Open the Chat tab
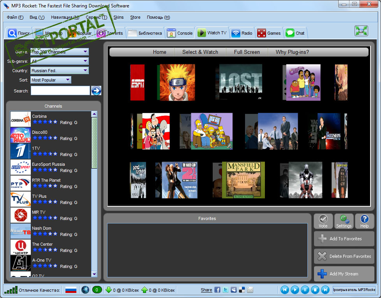381x298 pixels. [295, 33]
